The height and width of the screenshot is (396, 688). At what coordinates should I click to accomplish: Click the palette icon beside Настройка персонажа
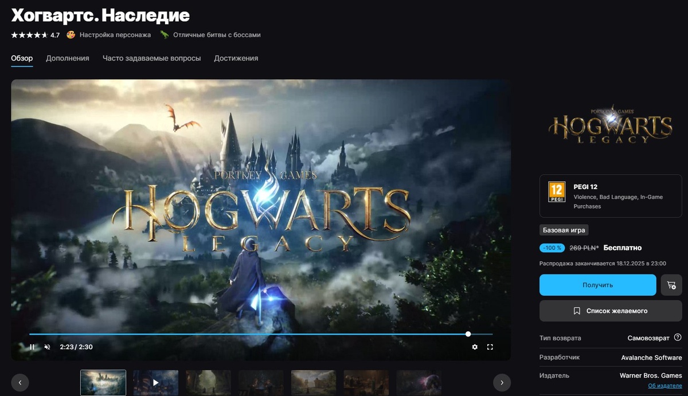pos(71,35)
